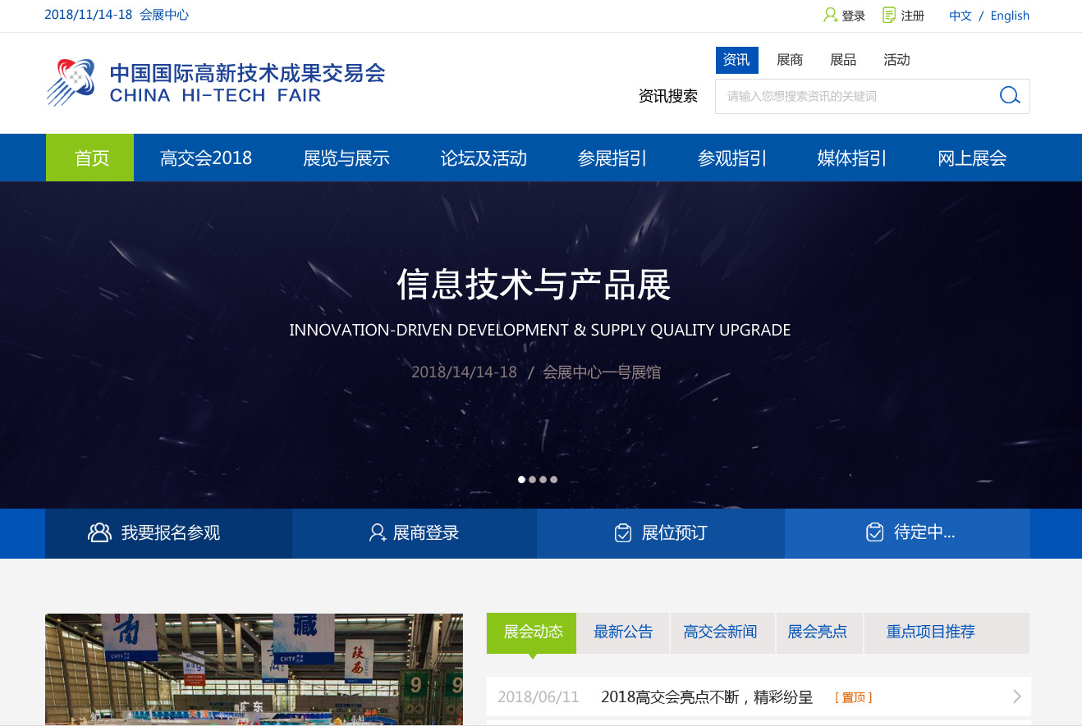The image size is (1082, 726).
Task: Click the search magnifier icon
Action: click(1009, 96)
